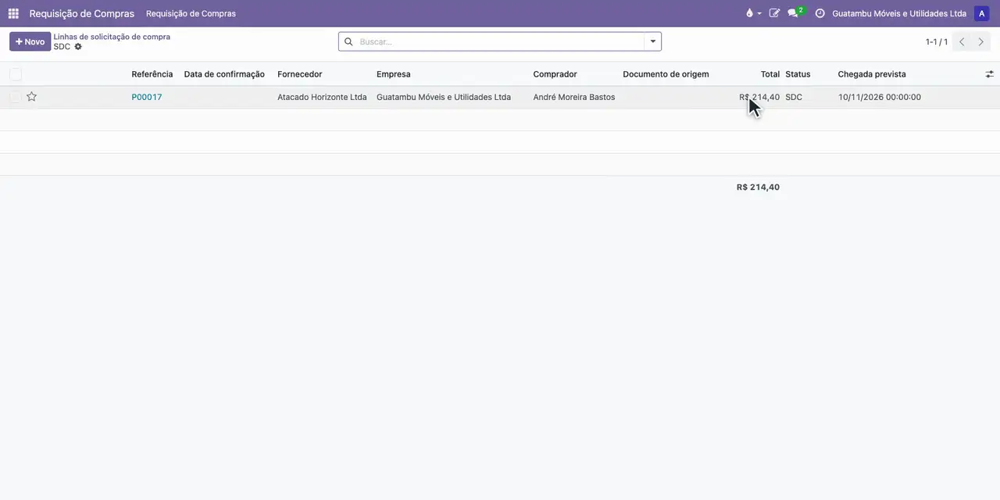
Task: Click the company cell in the P00017 row
Action: tap(444, 97)
